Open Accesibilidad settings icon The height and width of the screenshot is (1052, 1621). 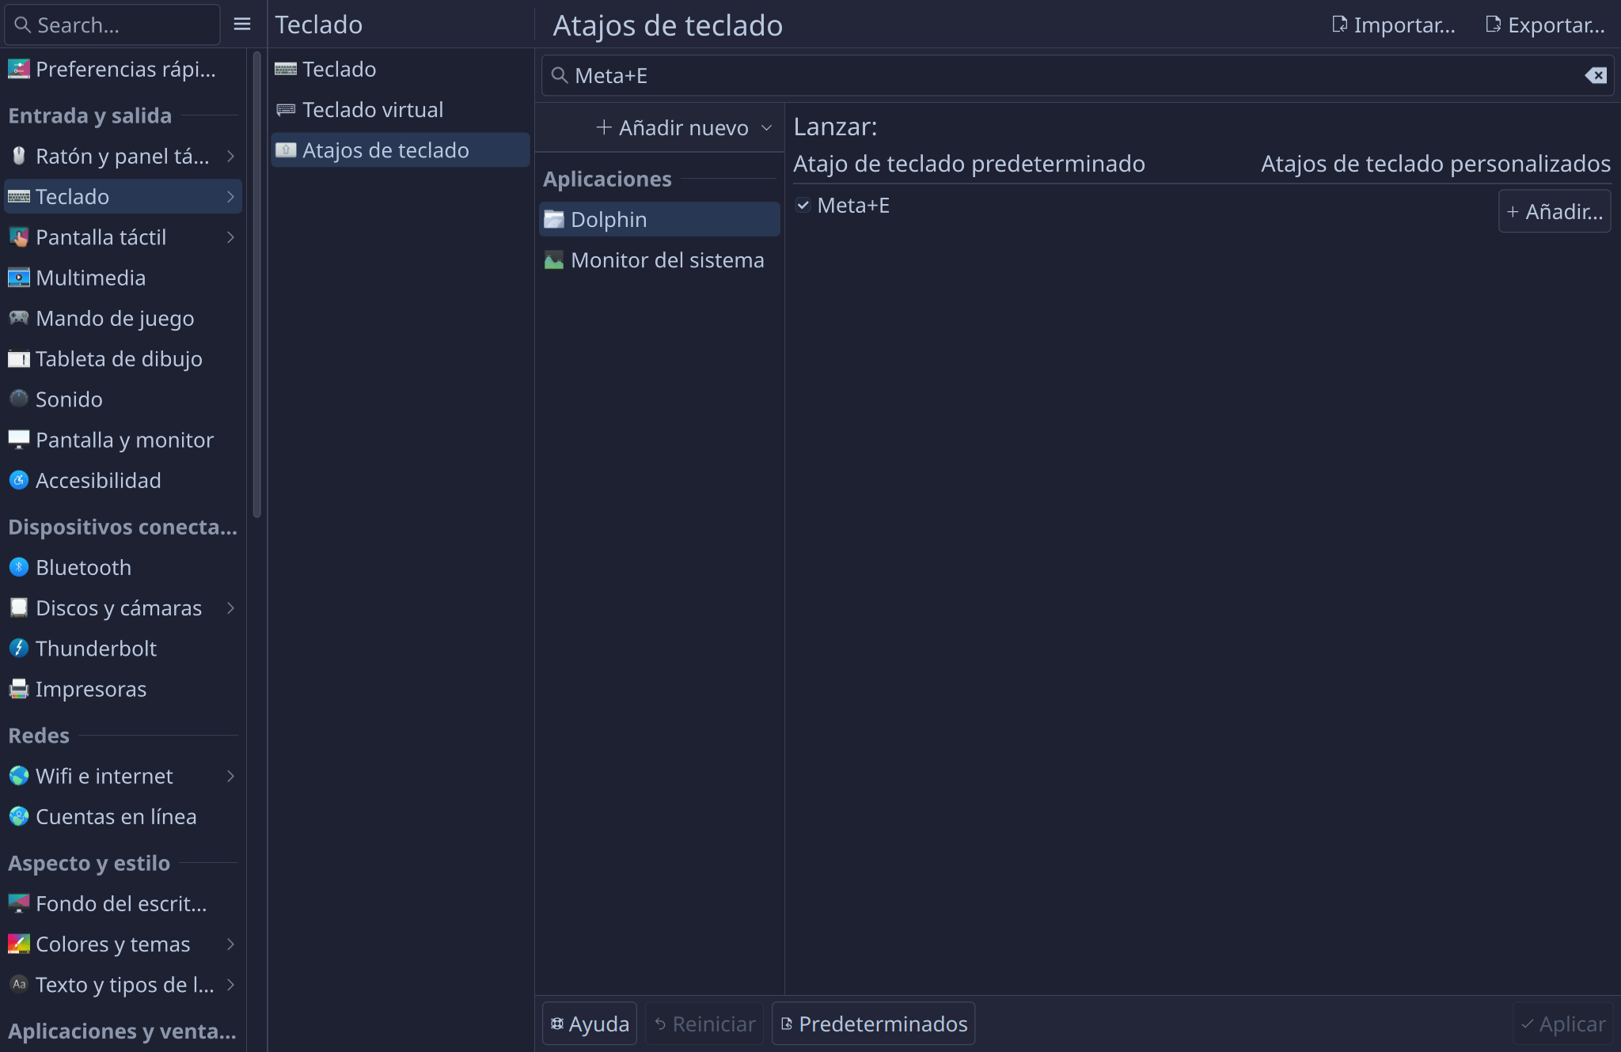(19, 480)
